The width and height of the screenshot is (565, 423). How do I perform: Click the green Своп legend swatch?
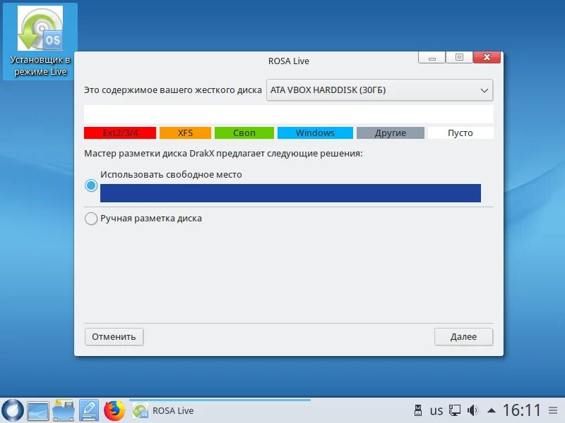coord(244,133)
